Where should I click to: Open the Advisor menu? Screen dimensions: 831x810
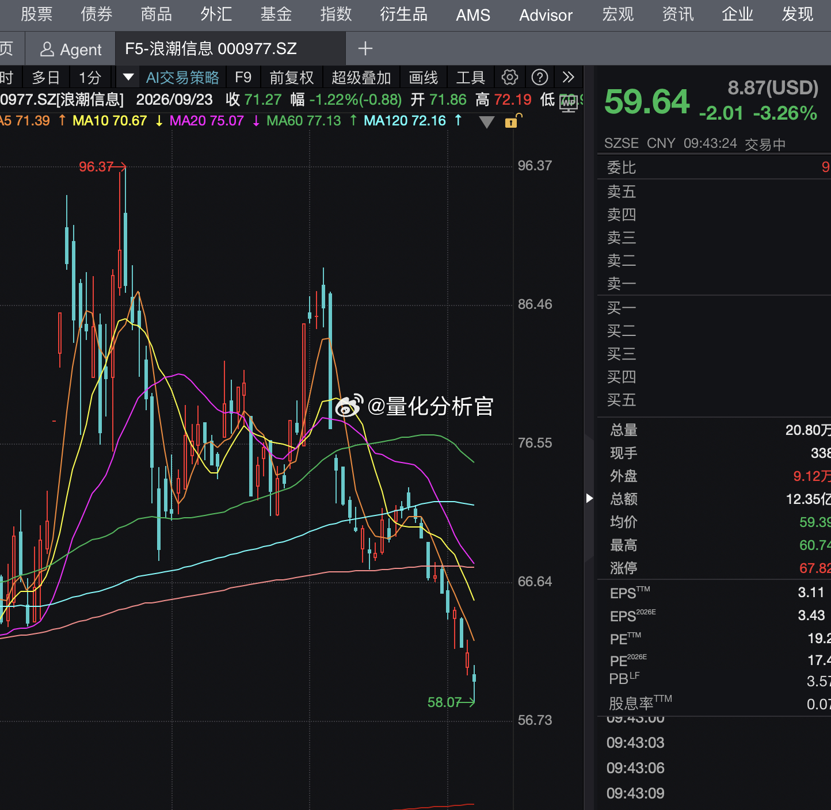pyautogui.click(x=546, y=15)
